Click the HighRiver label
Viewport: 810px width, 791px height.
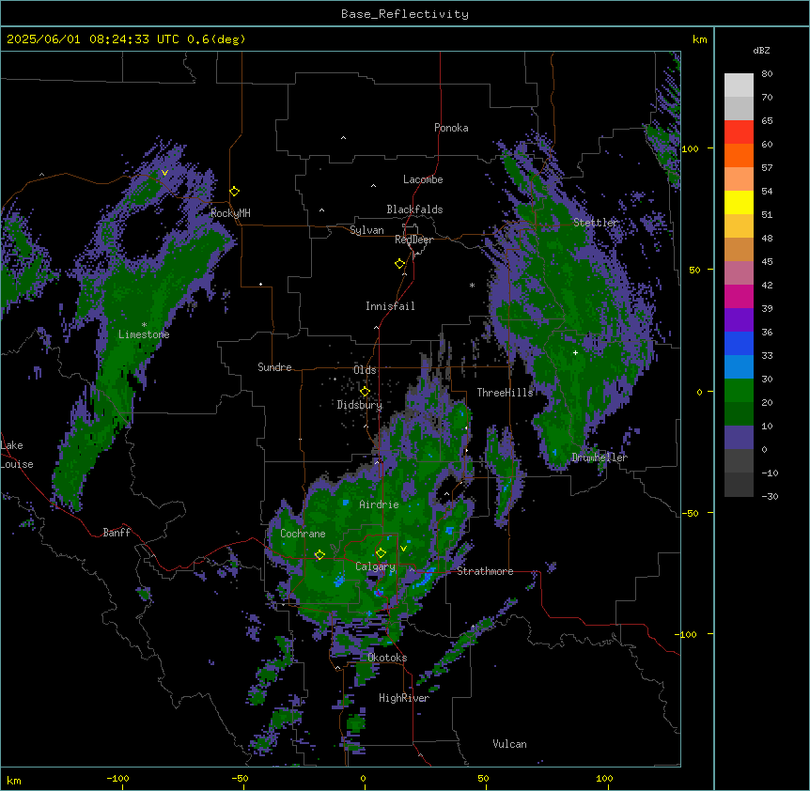click(x=404, y=698)
